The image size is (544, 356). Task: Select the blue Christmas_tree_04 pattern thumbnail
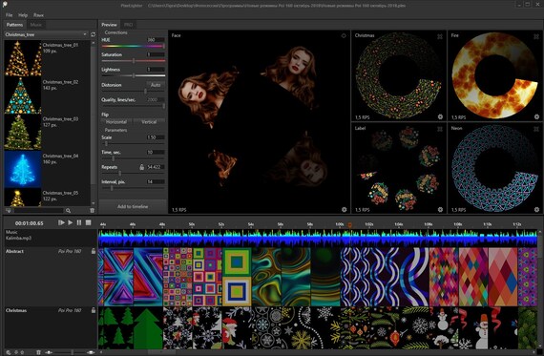coord(23,169)
